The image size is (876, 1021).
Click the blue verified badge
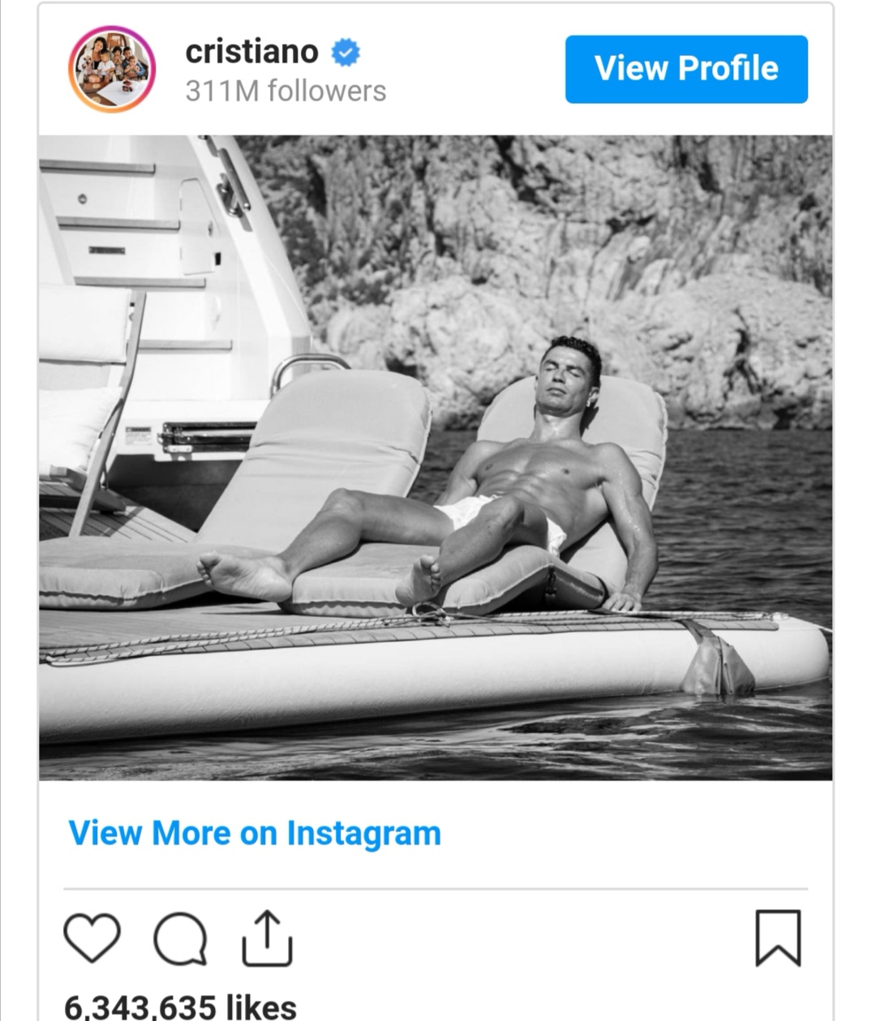(346, 53)
